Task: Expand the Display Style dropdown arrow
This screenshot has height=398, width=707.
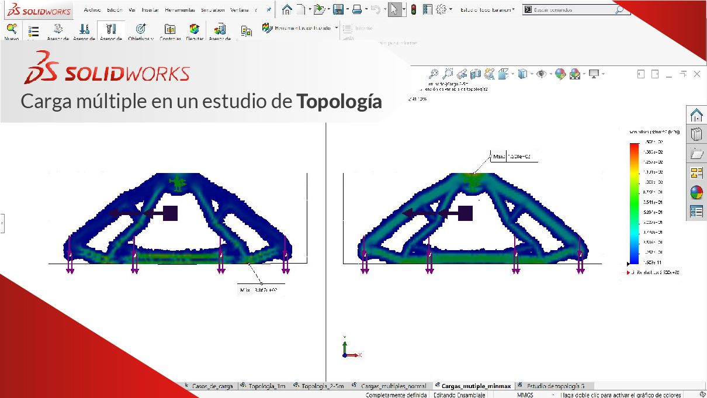Action: (x=531, y=74)
